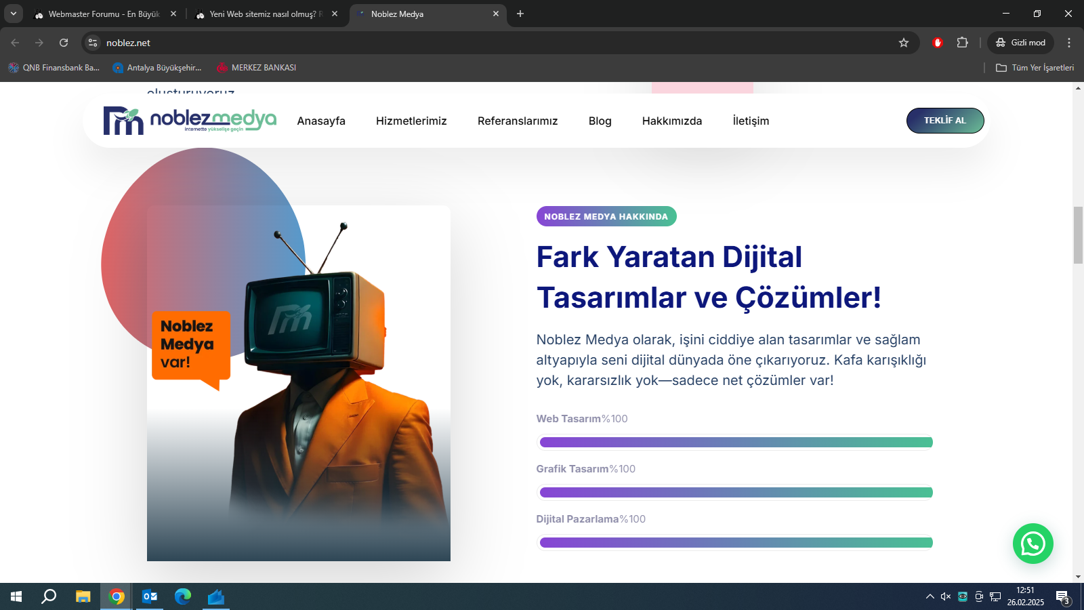Open the MERKEZ BANKASI bookmark

pyautogui.click(x=256, y=68)
